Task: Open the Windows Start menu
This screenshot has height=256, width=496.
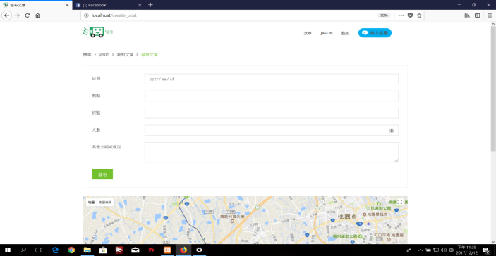Action: 8,250
